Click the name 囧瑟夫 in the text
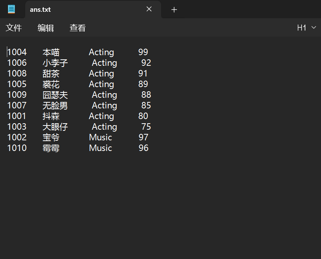 coord(55,95)
